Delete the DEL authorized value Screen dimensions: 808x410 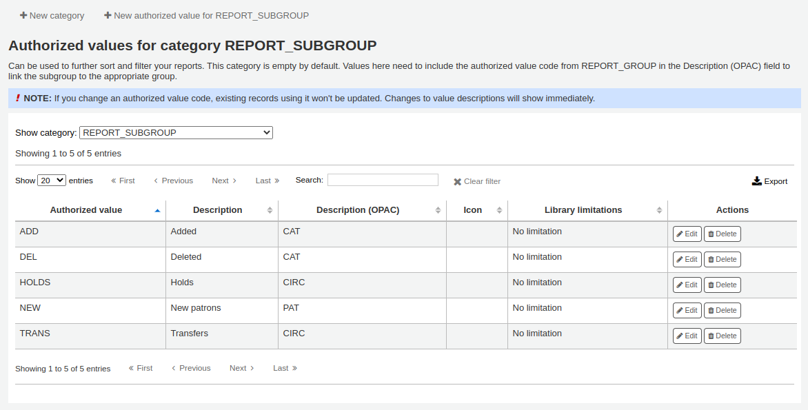(722, 259)
